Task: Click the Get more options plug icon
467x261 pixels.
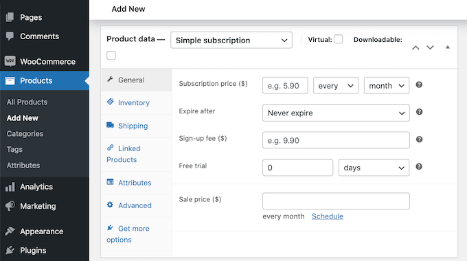Action: [110, 227]
